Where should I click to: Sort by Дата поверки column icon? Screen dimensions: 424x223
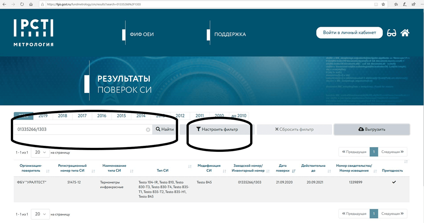tap(294, 171)
